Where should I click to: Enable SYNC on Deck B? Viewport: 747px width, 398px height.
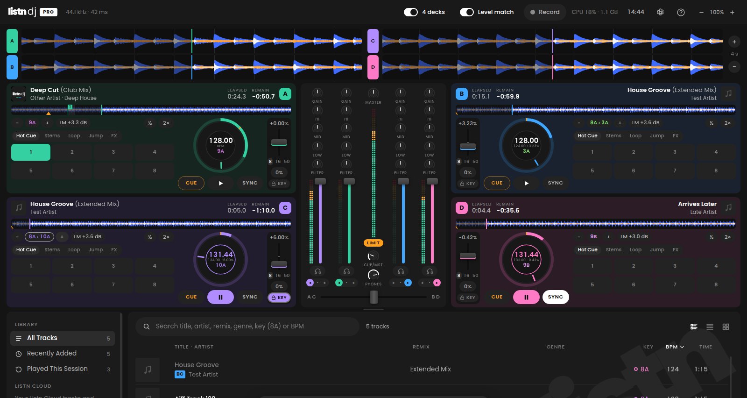pos(556,183)
